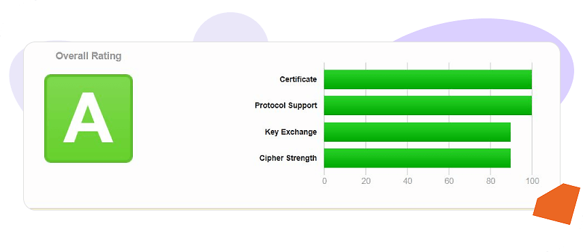This screenshot has height=252, width=583.
Task: Click the 20 axis tick label
Action: [x=366, y=181]
